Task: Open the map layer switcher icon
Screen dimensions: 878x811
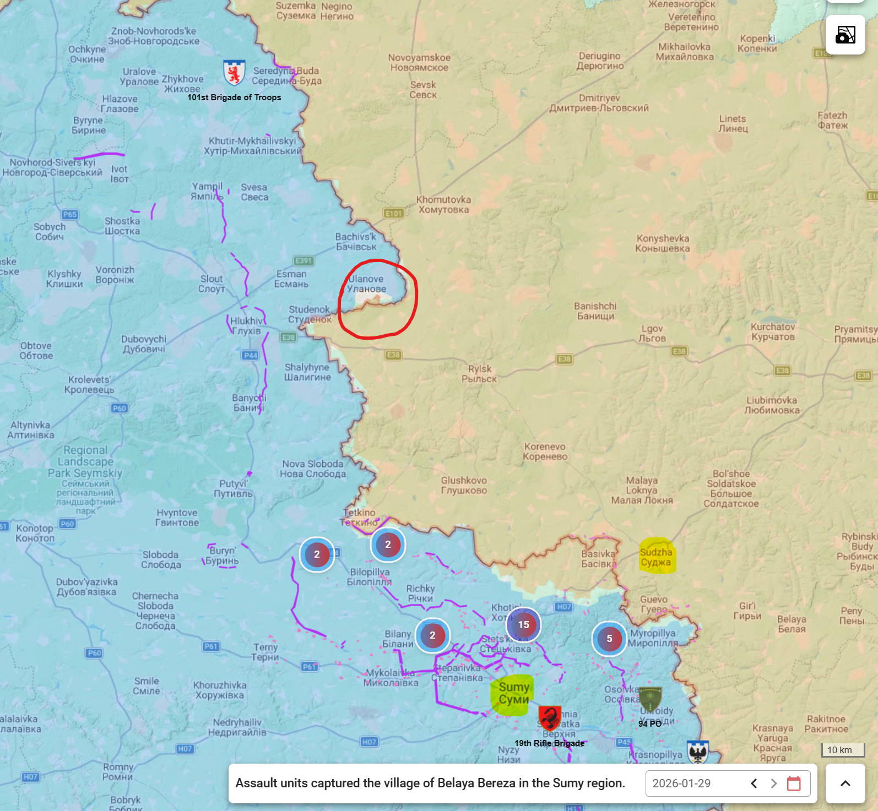Action: [846, 35]
